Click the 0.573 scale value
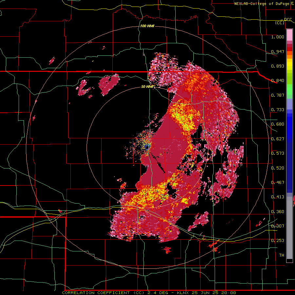The image size is (295, 295). (278, 153)
